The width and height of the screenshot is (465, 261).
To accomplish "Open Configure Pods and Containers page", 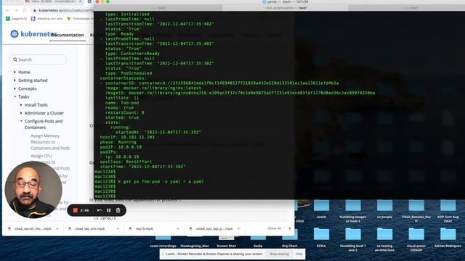I will tap(44, 124).
